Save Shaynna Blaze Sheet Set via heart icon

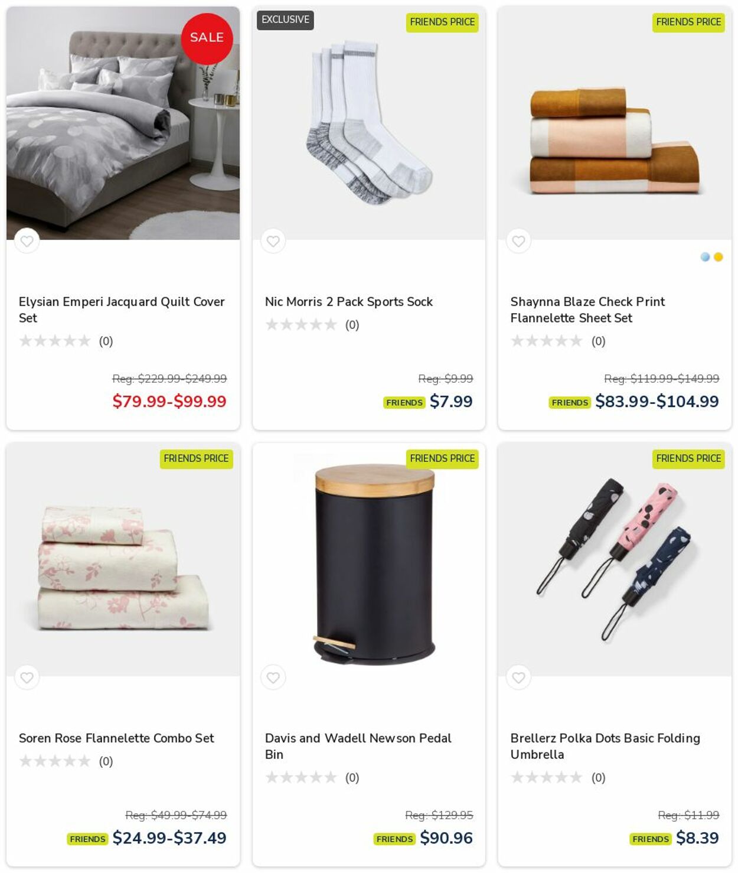tap(518, 241)
